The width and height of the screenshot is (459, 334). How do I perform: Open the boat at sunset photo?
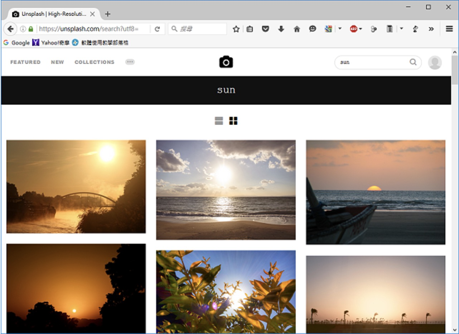click(376, 192)
